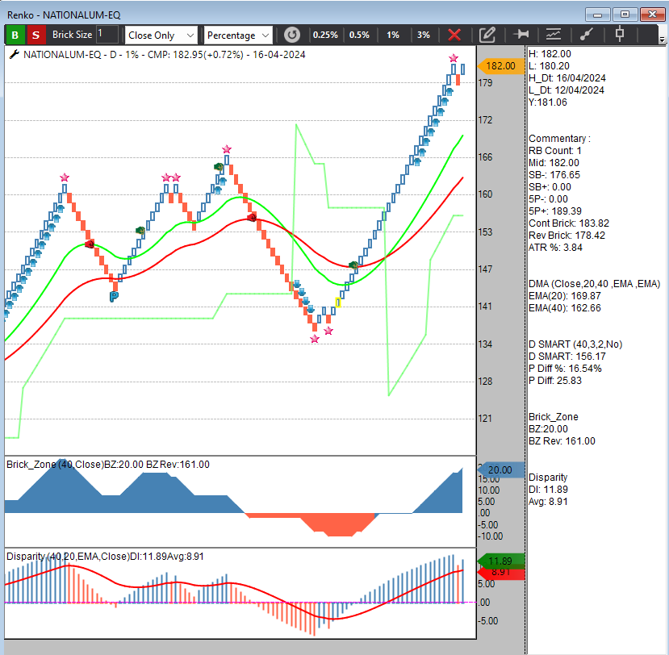Click the 'ATR %: 3.84' text

click(555, 248)
